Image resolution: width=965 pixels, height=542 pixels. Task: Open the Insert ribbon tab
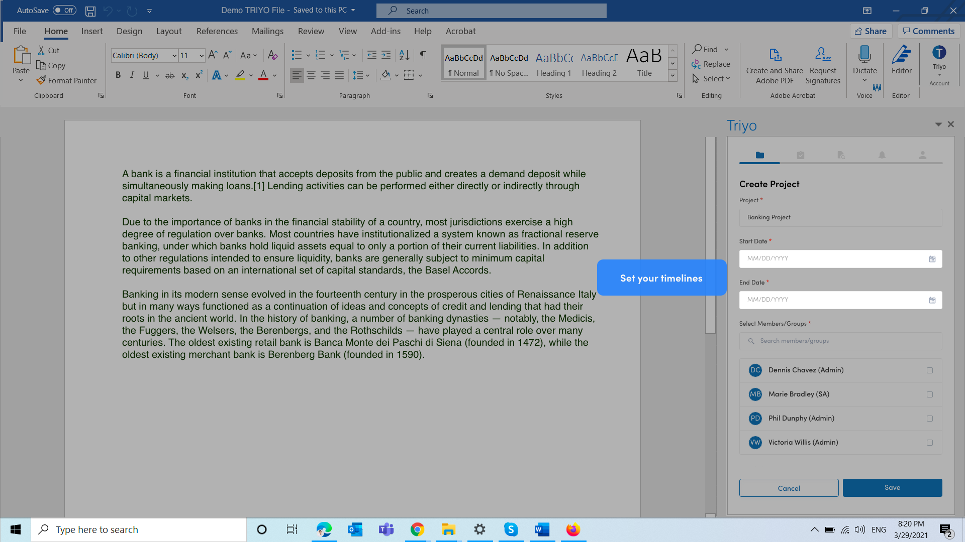click(x=92, y=31)
